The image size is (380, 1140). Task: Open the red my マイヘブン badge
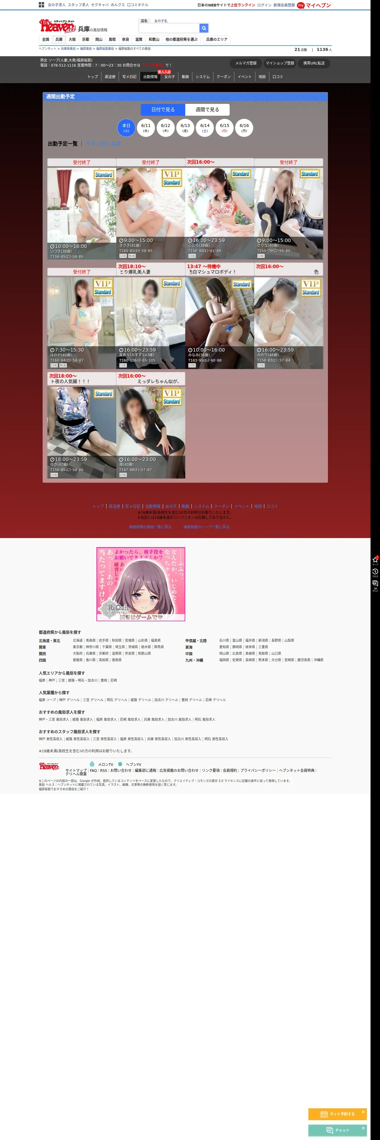tap(314, 5)
